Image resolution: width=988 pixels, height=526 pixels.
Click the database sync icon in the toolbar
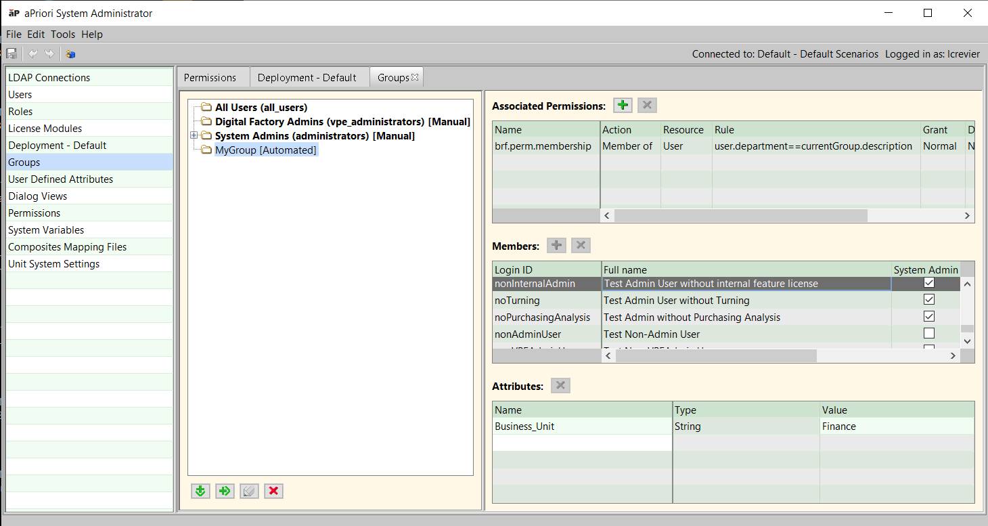pos(70,54)
